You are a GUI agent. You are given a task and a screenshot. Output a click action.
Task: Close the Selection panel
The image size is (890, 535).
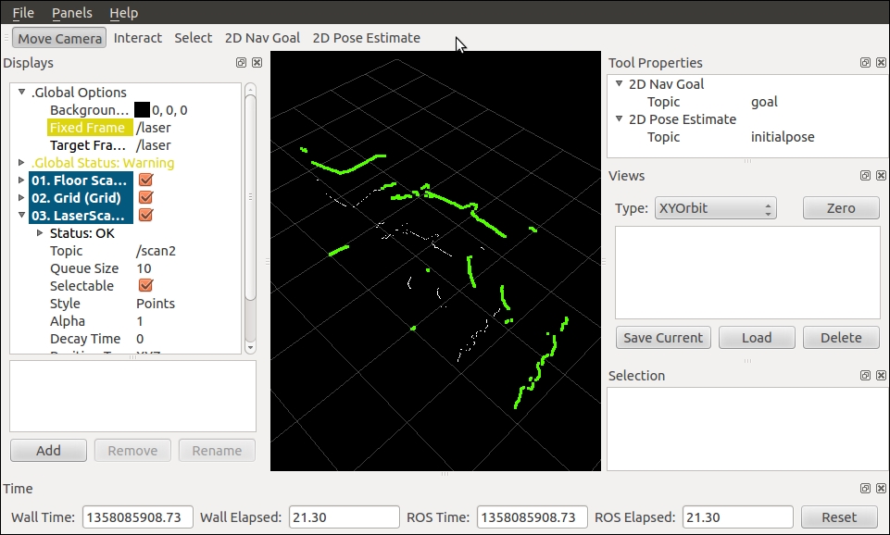[881, 375]
